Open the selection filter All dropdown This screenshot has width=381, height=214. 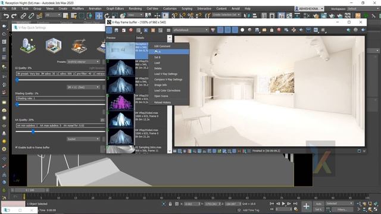point(53,15)
